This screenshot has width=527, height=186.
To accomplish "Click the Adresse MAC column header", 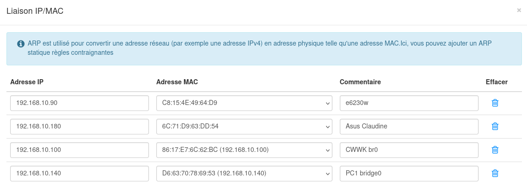I will (177, 82).
